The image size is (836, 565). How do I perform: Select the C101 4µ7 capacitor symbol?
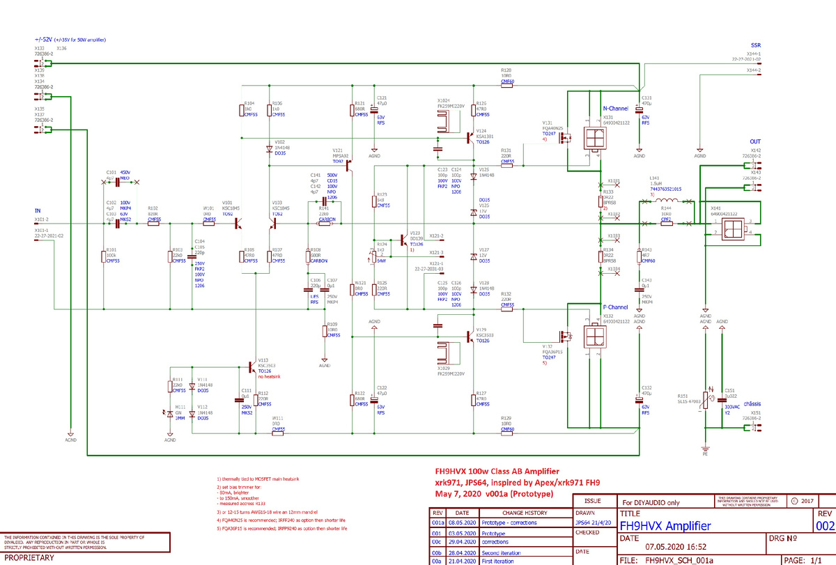pyautogui.click(x=119, y=183)
